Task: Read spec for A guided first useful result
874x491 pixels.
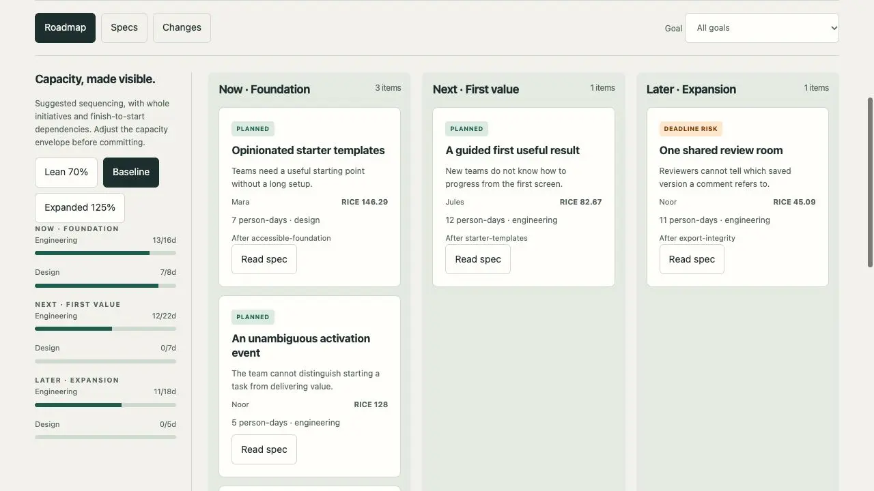Action: click(478, 259)
